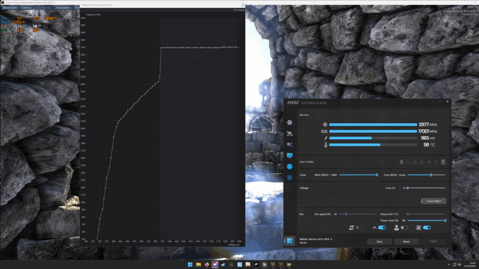Click the OC scanner jet icon in sidebar

[x=290, y=134]
